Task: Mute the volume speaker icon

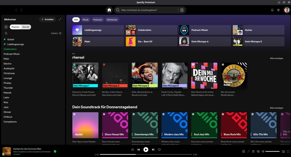Action: (x=263, y=151)
